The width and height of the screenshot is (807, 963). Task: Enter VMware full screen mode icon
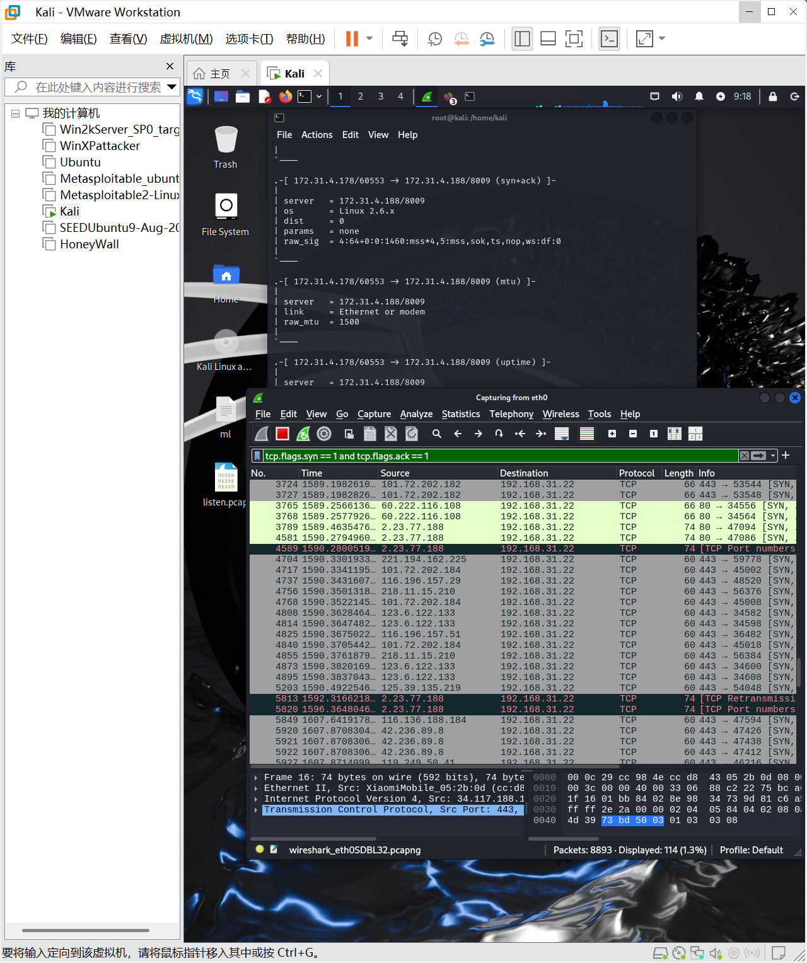[574, 39]
